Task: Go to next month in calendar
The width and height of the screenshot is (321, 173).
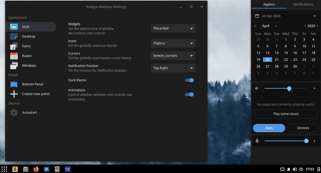Action: (x=276, y=26)
